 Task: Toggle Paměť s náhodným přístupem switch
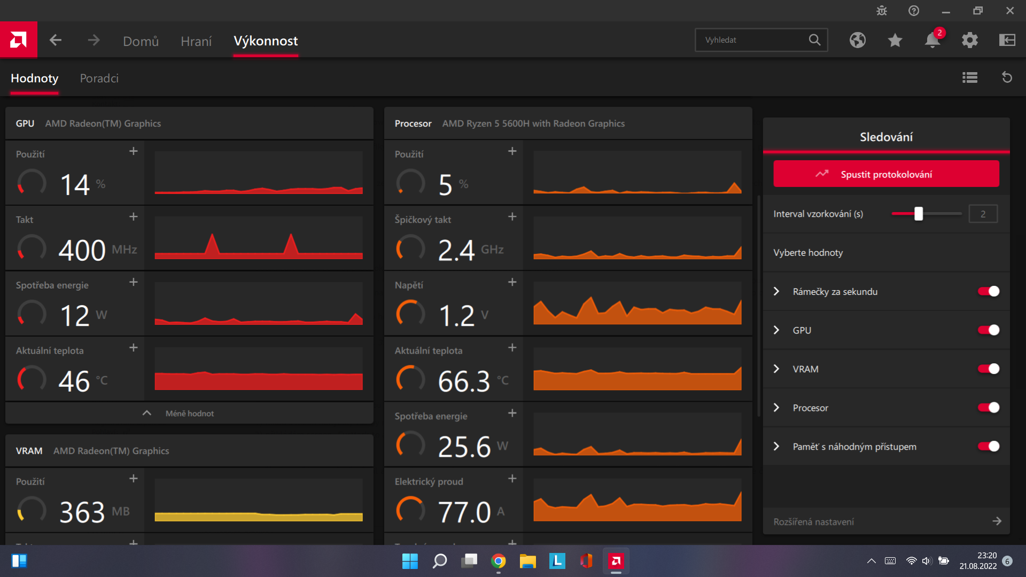coord(989,447)
